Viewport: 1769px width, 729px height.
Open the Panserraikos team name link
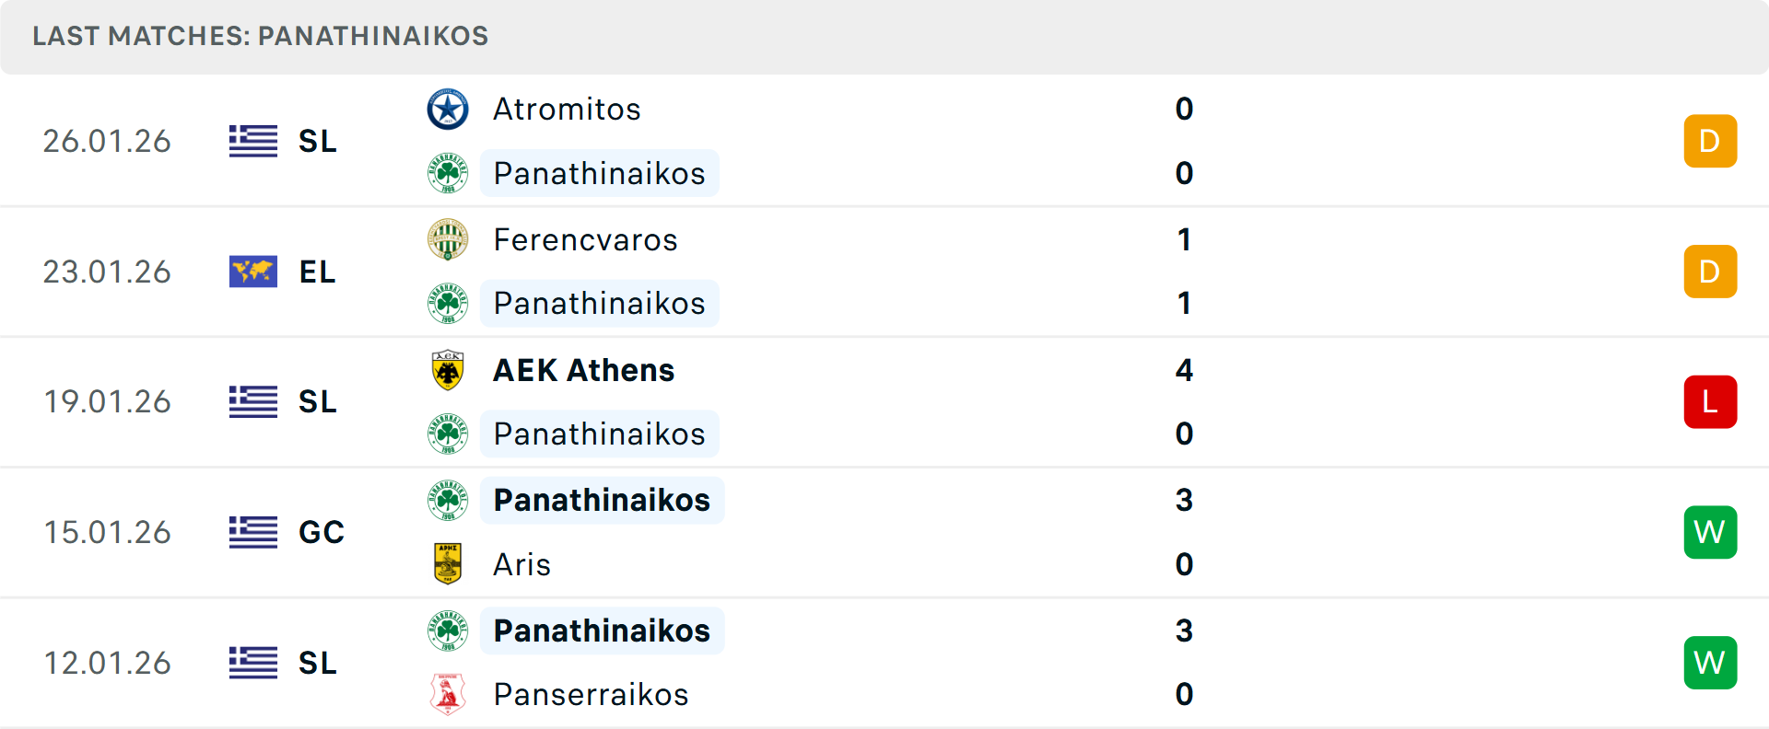pyautogui.click(x=591, y=694)
